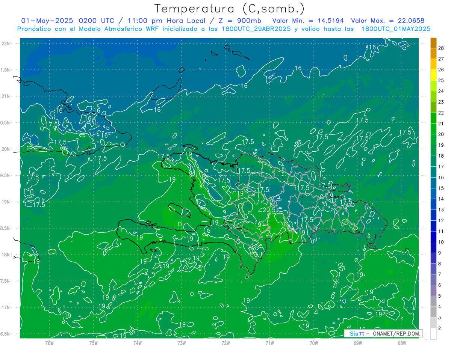Click the longitude label '76W'
Image resolution: width=451 pixels, height=348 pixels.
point(49,343)
